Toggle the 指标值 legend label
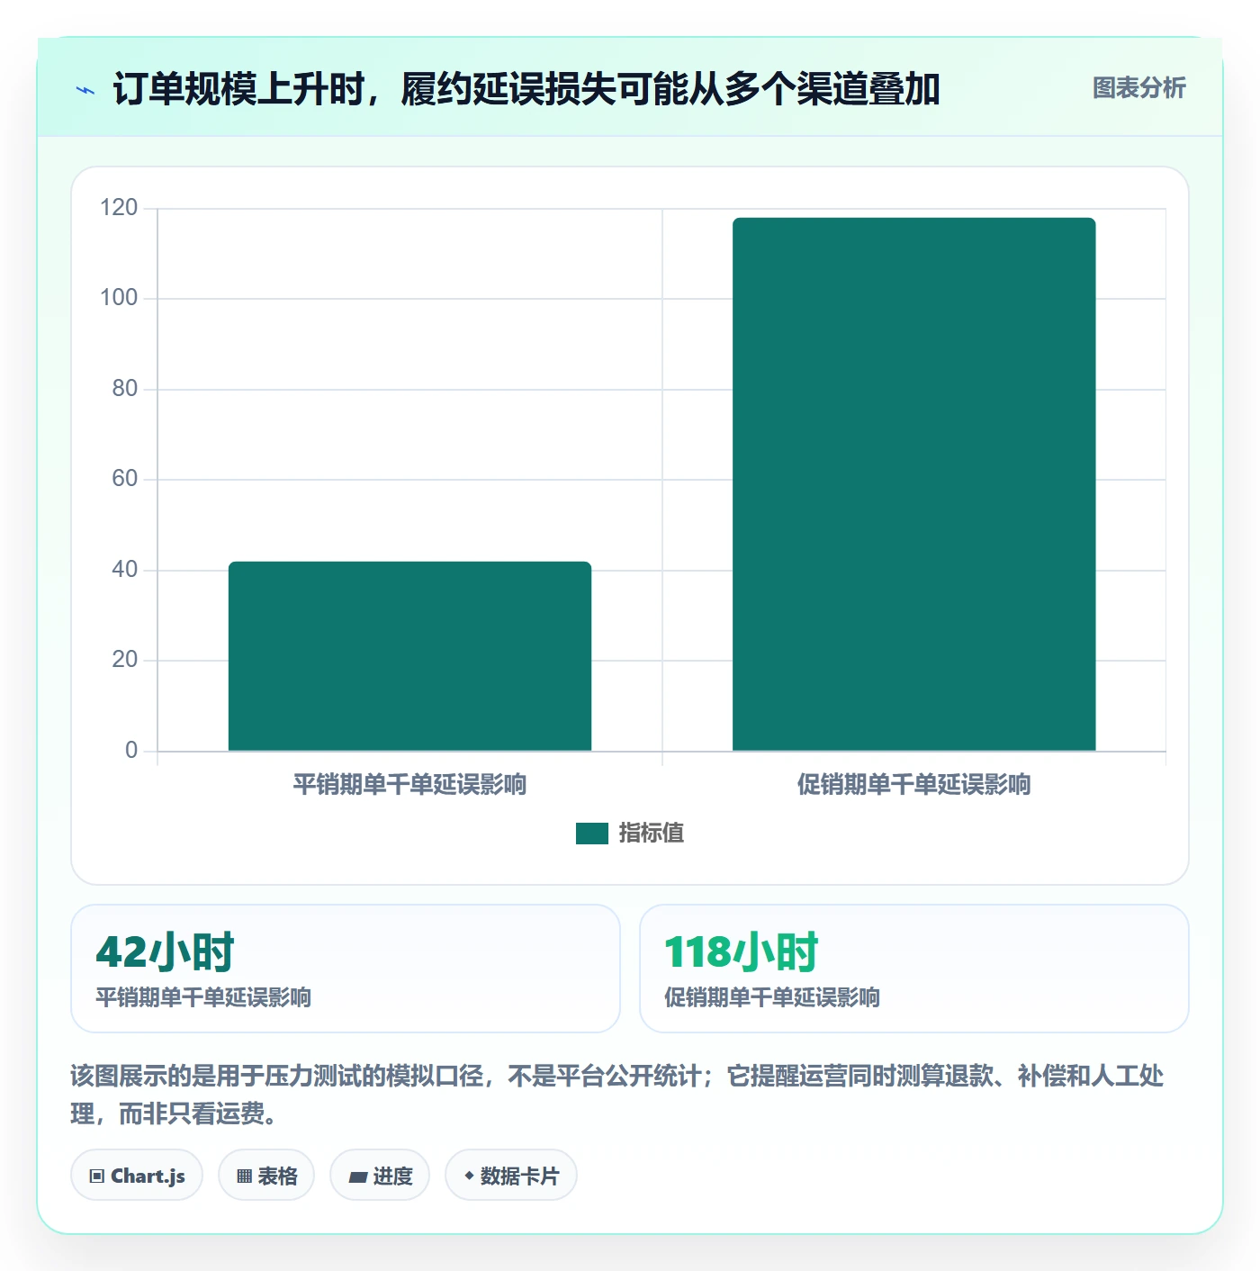This screenshot has height=1271, width=1260. click(x=652, y=834)
